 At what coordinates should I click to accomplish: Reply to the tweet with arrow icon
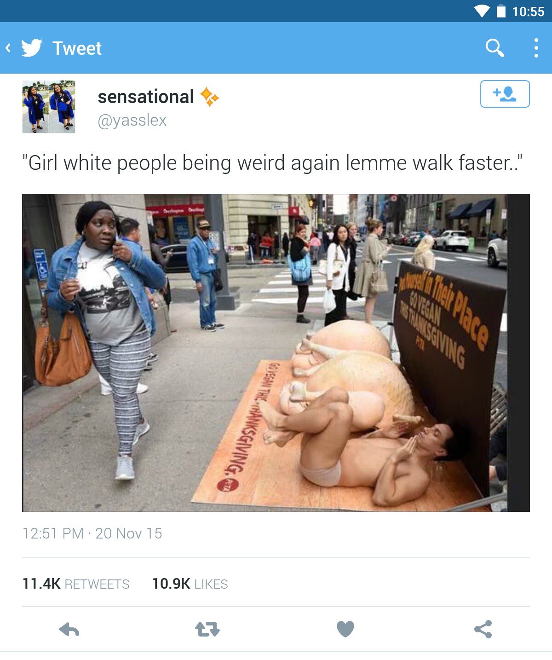(69, 629)
